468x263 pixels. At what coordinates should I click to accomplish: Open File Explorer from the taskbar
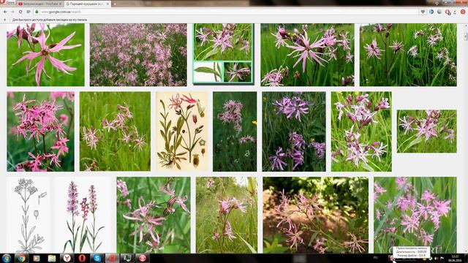point(52,258)
